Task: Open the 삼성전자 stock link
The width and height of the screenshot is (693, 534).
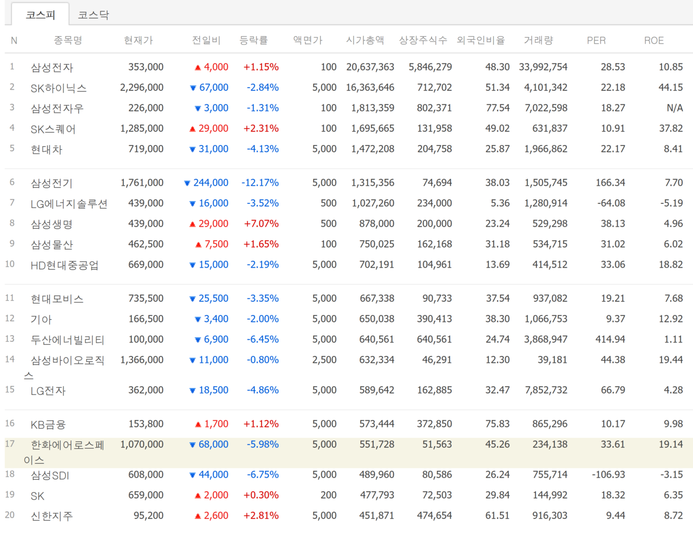Action: [52, 68]
